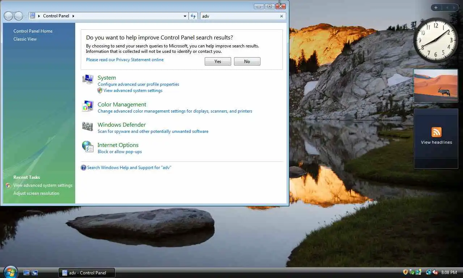Open Change advanced color management settings link

click(175, 111)
